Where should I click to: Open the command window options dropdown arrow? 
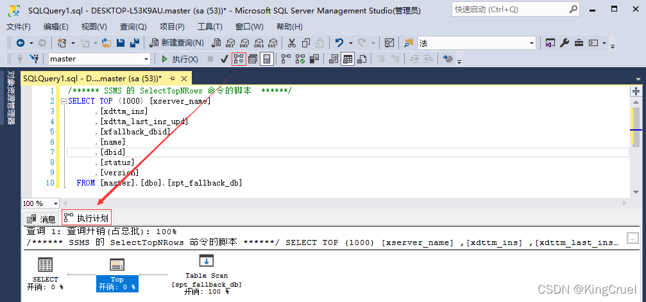point(604,43)
